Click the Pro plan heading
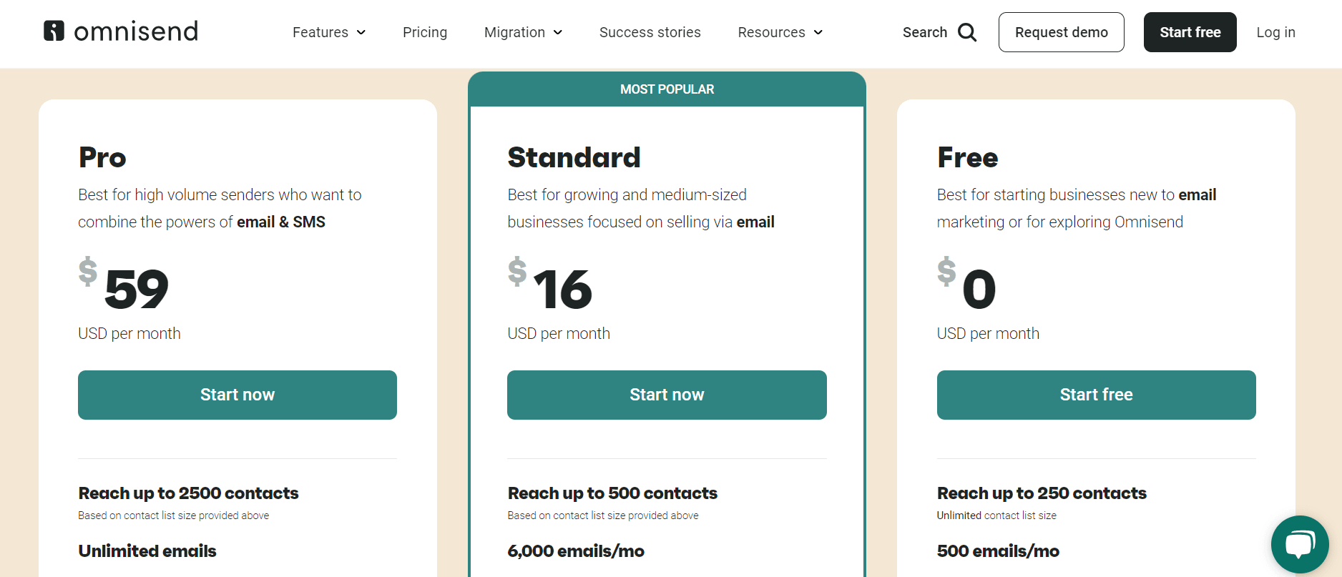 [102, 157]
